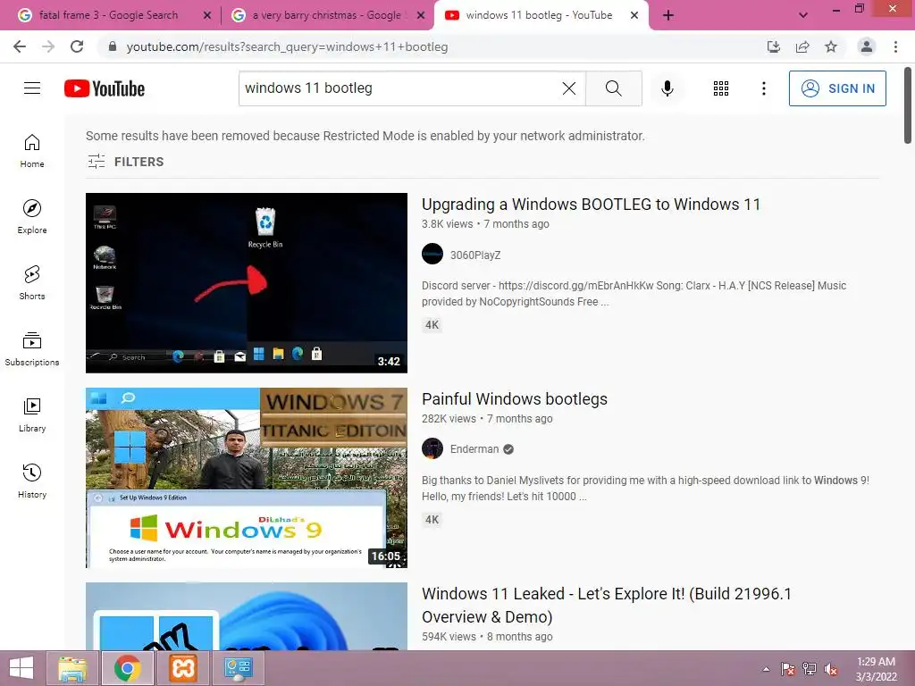Start voice search with the microphone

667,88
